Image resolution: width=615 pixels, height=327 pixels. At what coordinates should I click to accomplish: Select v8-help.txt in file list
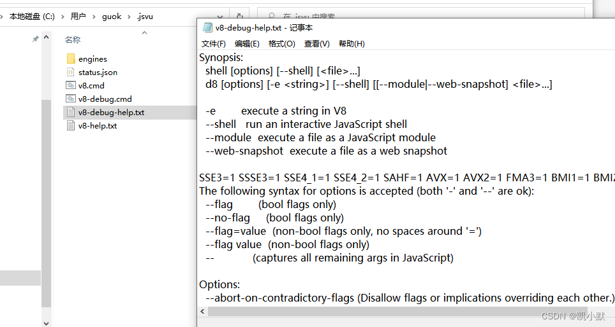pyautogui.click(x=97, y=125)
